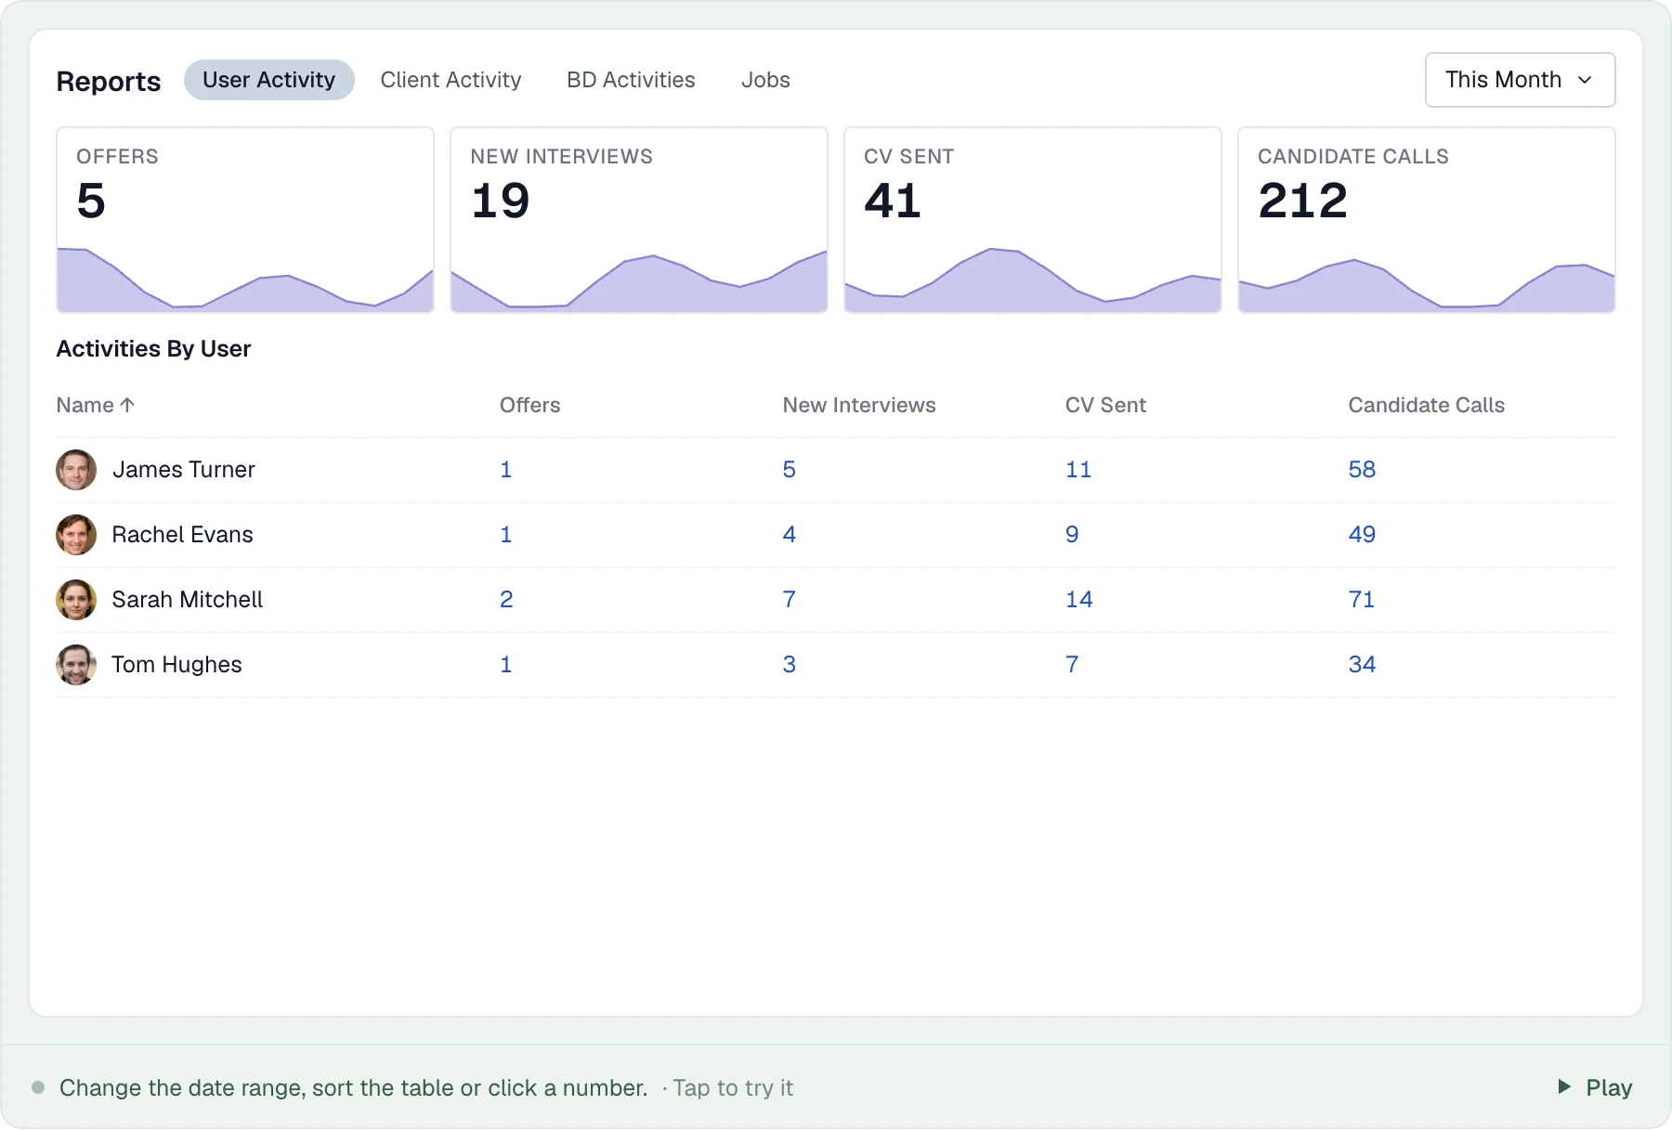Open Rachel Evans's Candidate Calls count 49

click(x=1362, y=535)
